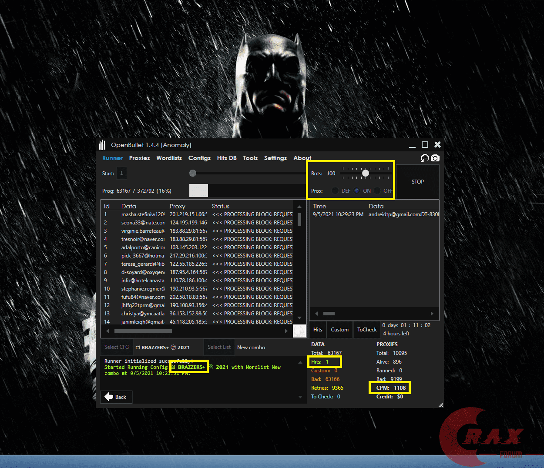Select the proxy cell 201.219.151.66 in row 1
This screenshot has height=468, width=544.
[x=188, y=214]
